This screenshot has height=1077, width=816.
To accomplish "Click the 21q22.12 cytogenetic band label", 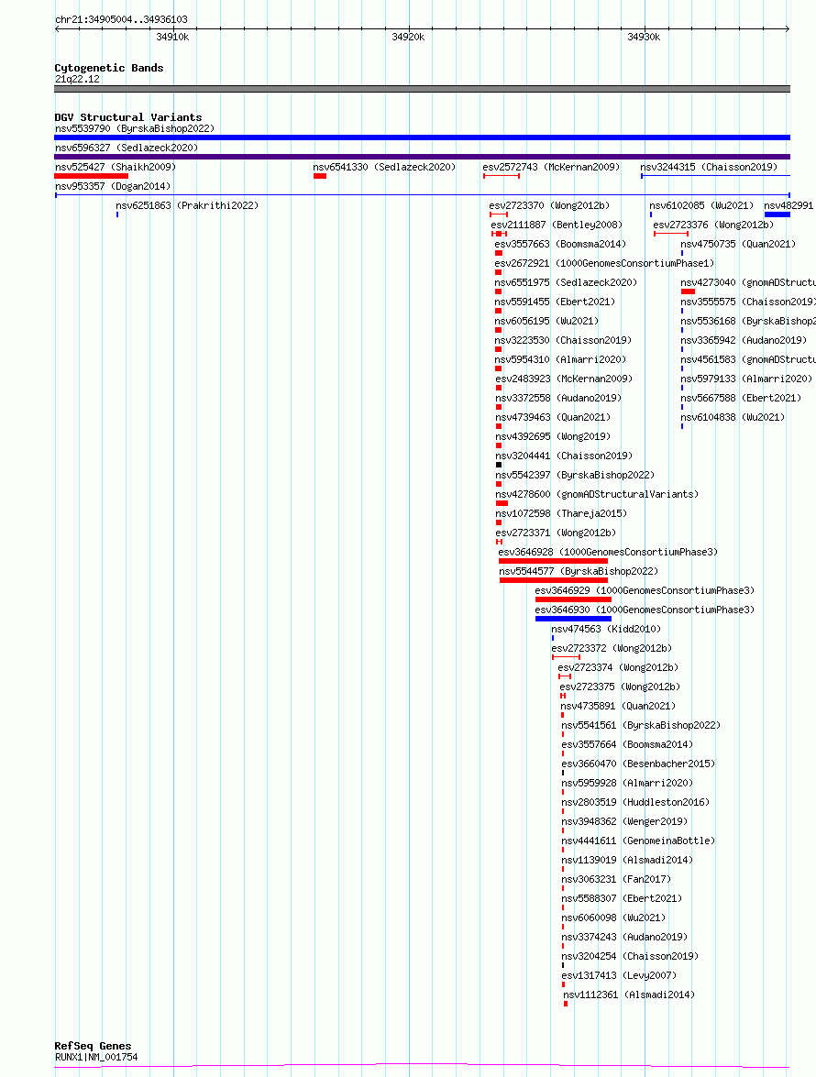I will click(x=77, y=79).
